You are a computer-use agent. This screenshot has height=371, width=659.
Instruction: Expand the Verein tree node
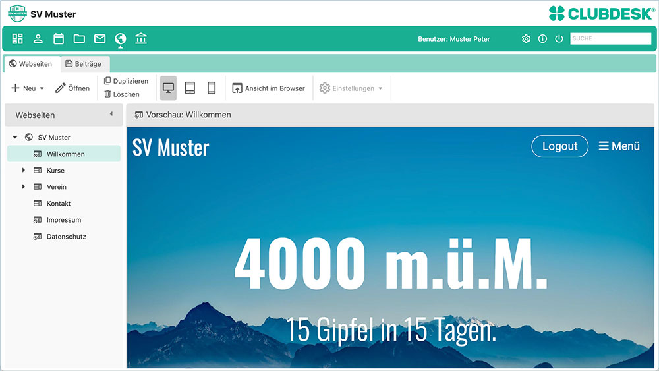coord(24,186)
